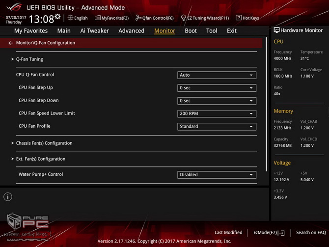Click the EzMode exit arrow icon

281,233
